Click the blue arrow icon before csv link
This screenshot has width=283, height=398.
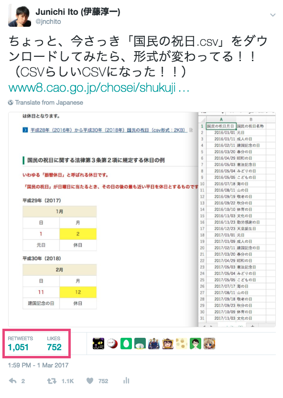point(25,130)
